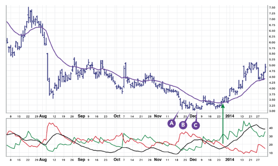Select the 3.50 price axis label
This screenshot has height=166, width=278.
click(272, 100)
